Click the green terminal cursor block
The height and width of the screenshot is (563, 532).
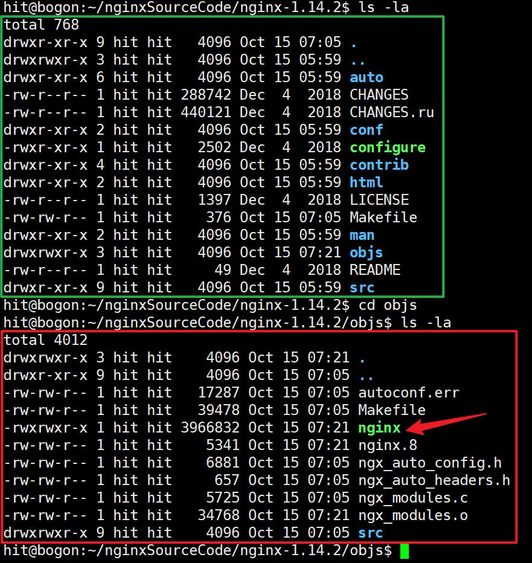coord(403,552)
